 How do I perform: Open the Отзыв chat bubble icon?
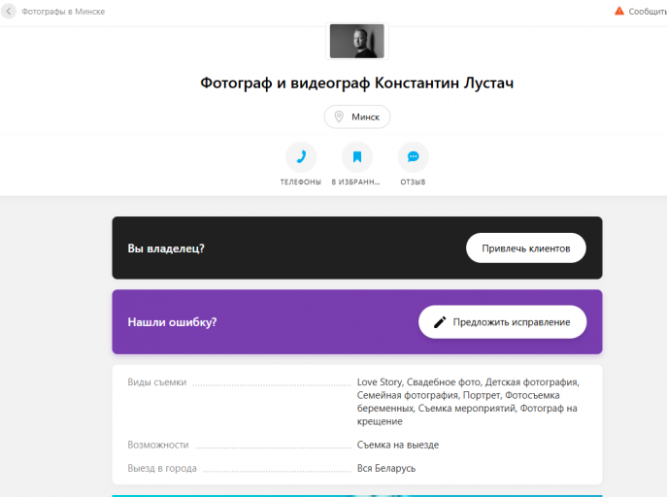pyautogui.click(x=413, y=157)
